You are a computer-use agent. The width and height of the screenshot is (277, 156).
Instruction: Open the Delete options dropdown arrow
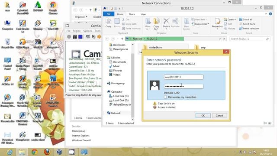pos(166,29)
